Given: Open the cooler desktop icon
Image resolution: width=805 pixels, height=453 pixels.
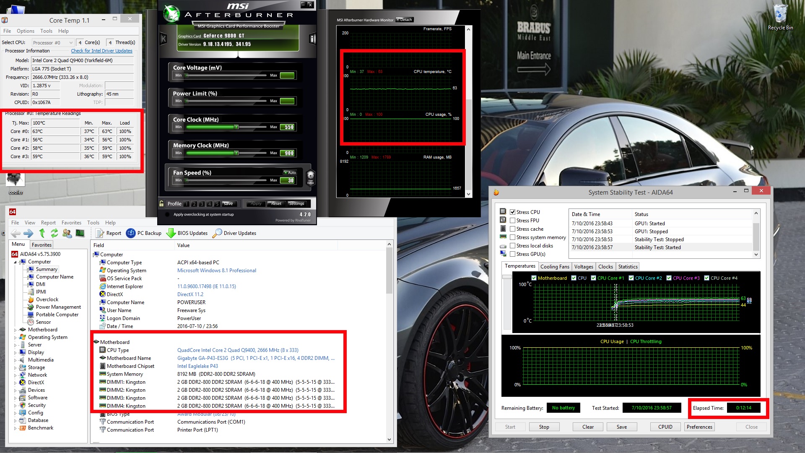Looking at the screenshot, I should coord(16,183).
